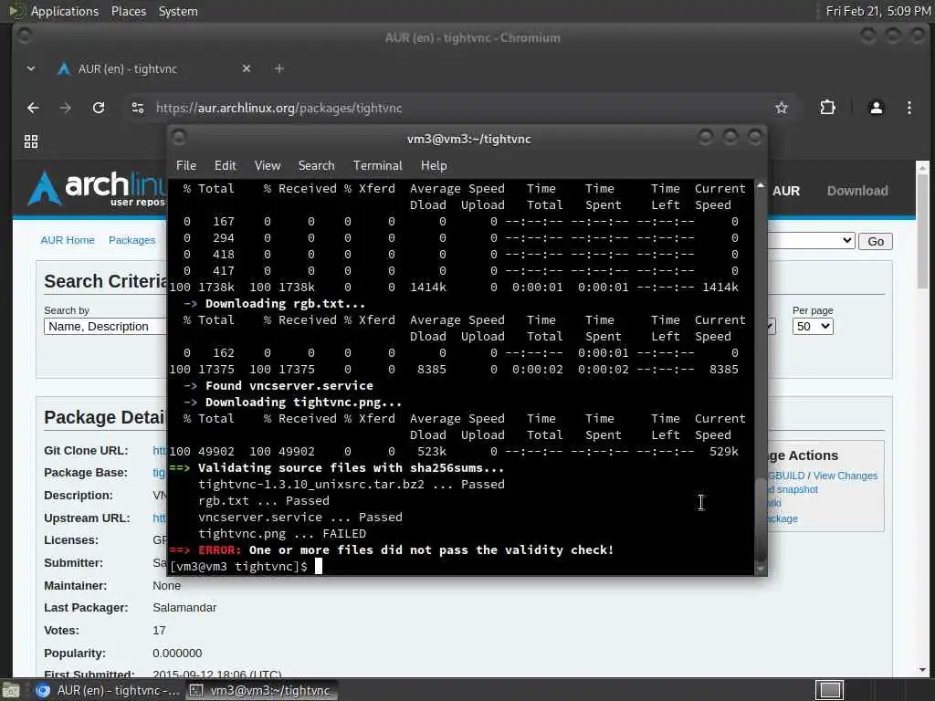935x701 pixels.
Task: Click the Chromium address bar URL
Action: 278,108
